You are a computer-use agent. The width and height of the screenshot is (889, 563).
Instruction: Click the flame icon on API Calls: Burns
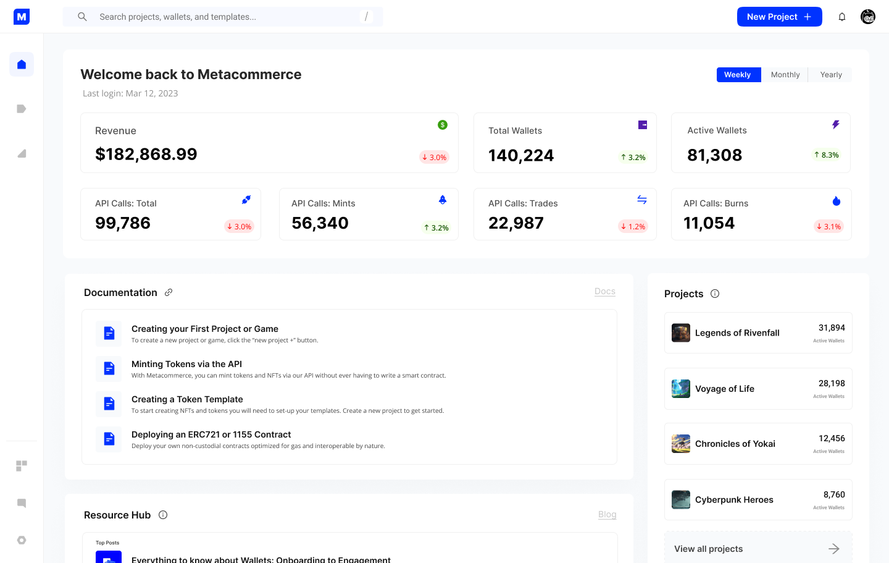click(x=837, y=201)
